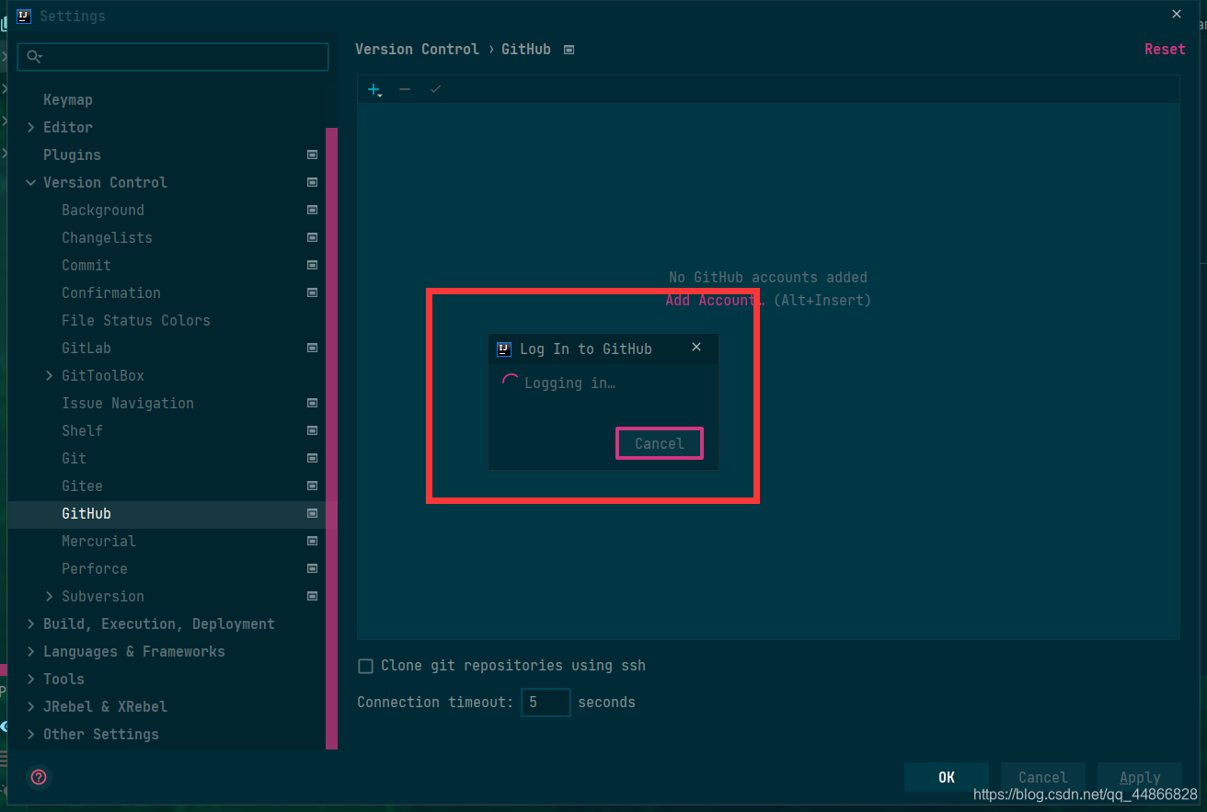Expand the GitToolBox node

pyautogui.click(x=50, y=375)
